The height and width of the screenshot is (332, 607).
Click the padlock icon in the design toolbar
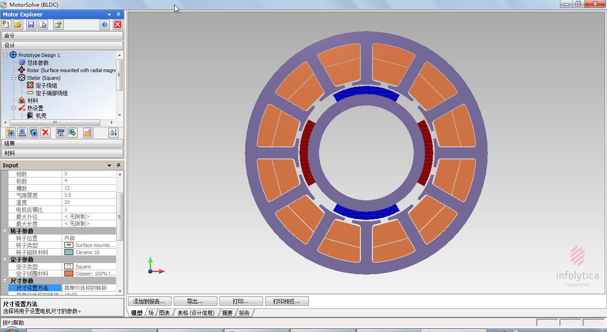[88, 133]
